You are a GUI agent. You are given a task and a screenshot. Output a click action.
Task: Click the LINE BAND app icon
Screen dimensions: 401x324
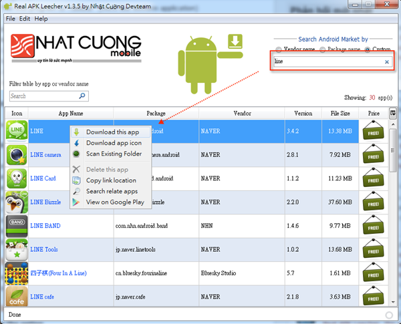click(x=17, y=226)
